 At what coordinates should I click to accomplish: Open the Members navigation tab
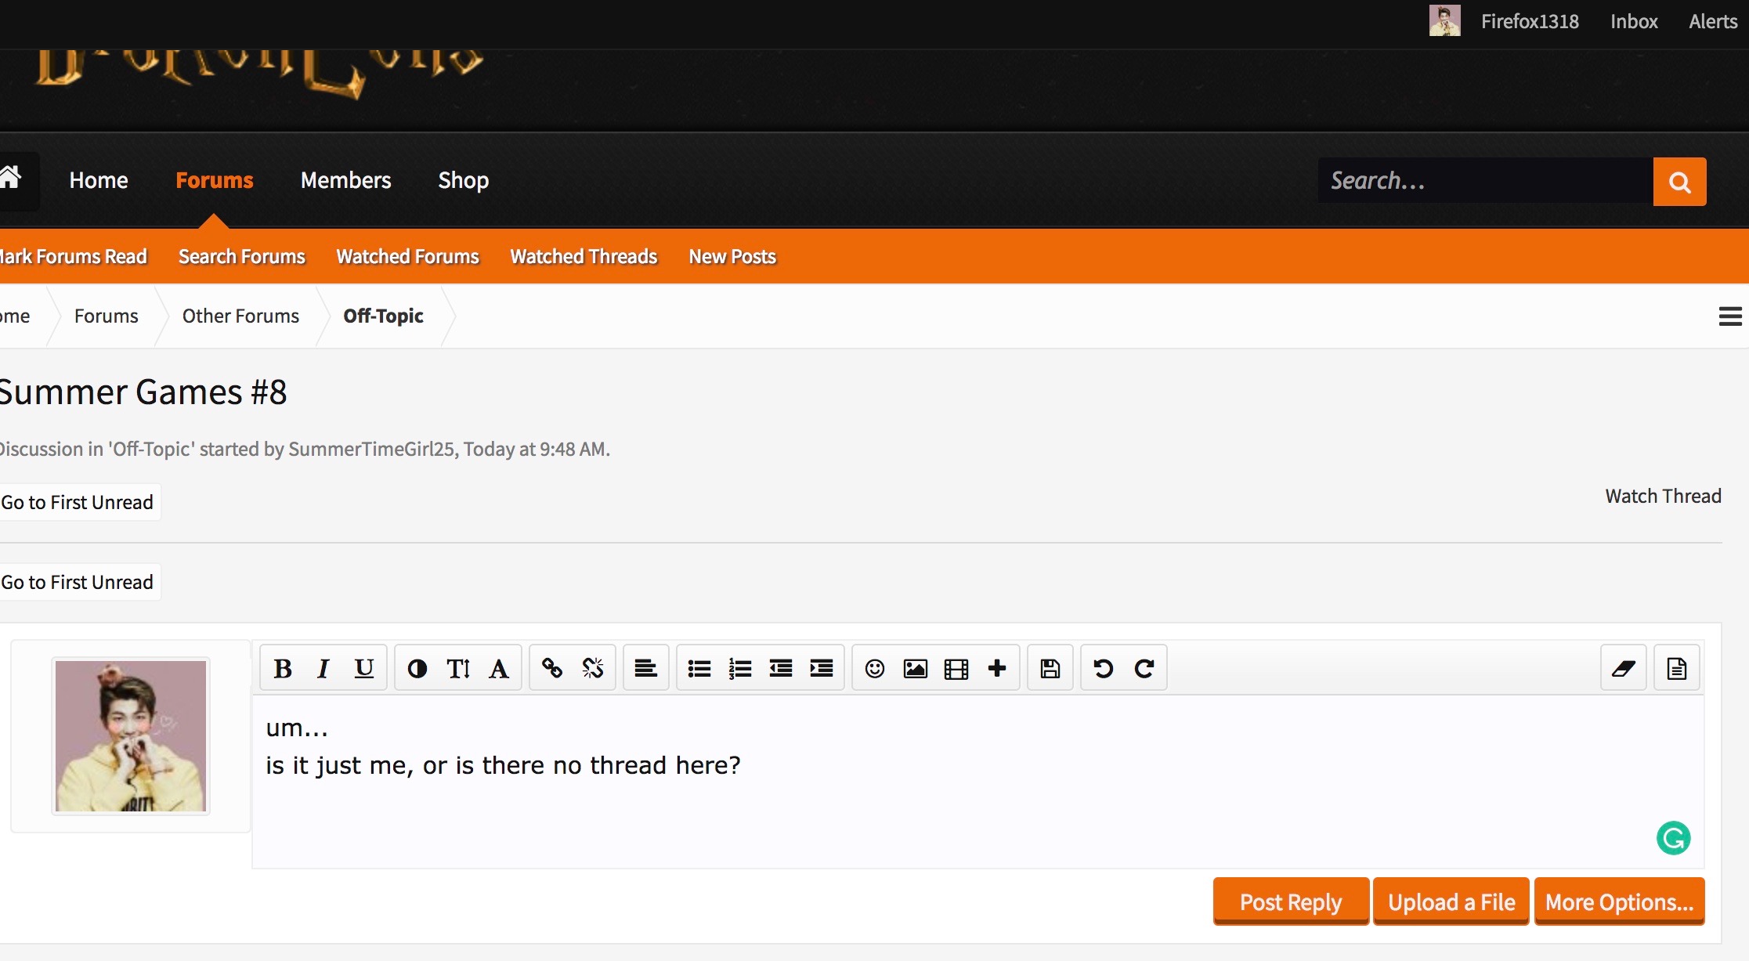tap(345, 180)
